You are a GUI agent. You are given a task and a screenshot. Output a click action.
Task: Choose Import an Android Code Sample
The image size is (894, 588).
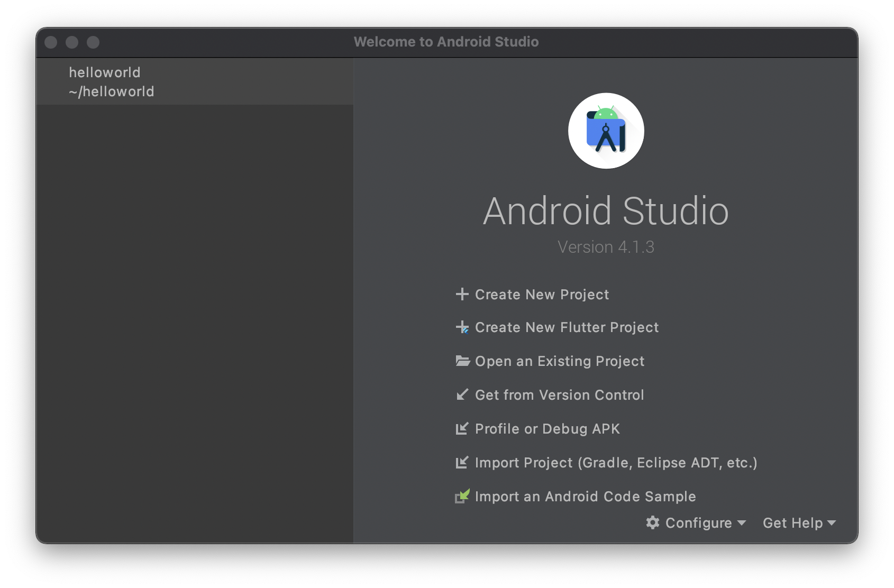pos(586,495)
